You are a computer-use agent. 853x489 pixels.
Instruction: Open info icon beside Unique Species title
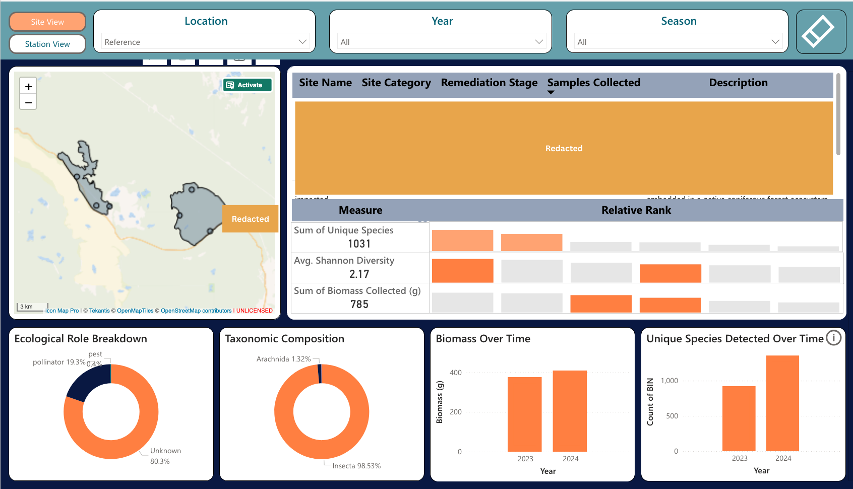834,338
